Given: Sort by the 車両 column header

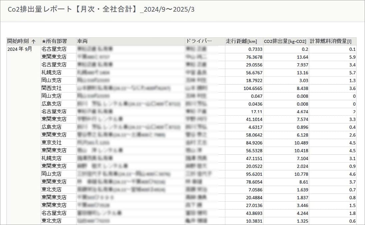Looking at the screenshot, I should pyautogui.click(x=83, y=41).
